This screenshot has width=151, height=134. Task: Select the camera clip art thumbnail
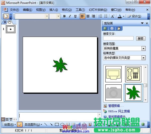coord(114,92)
